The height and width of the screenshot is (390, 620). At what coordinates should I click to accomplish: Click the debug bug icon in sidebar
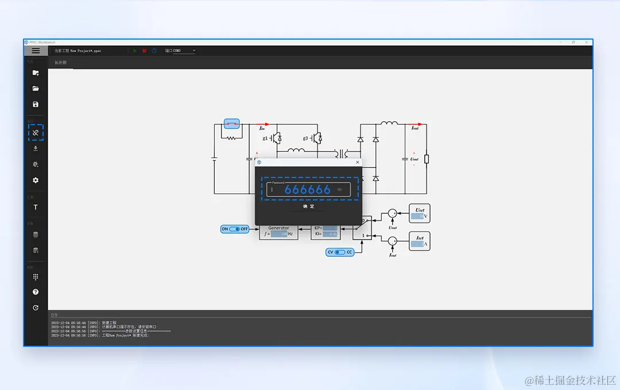tap(36, 164)
